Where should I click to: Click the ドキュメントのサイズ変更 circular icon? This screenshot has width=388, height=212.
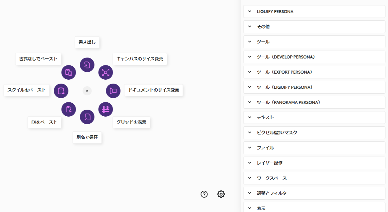pyautogui.click(x=113, y=91)
